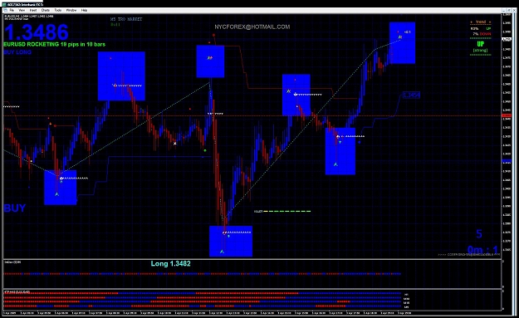
Task: Click the large BUY label at left
Action: pyautogui.click(x=15, y=208)
